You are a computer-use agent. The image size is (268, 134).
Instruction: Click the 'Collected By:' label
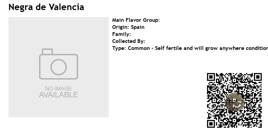point(129,41)
